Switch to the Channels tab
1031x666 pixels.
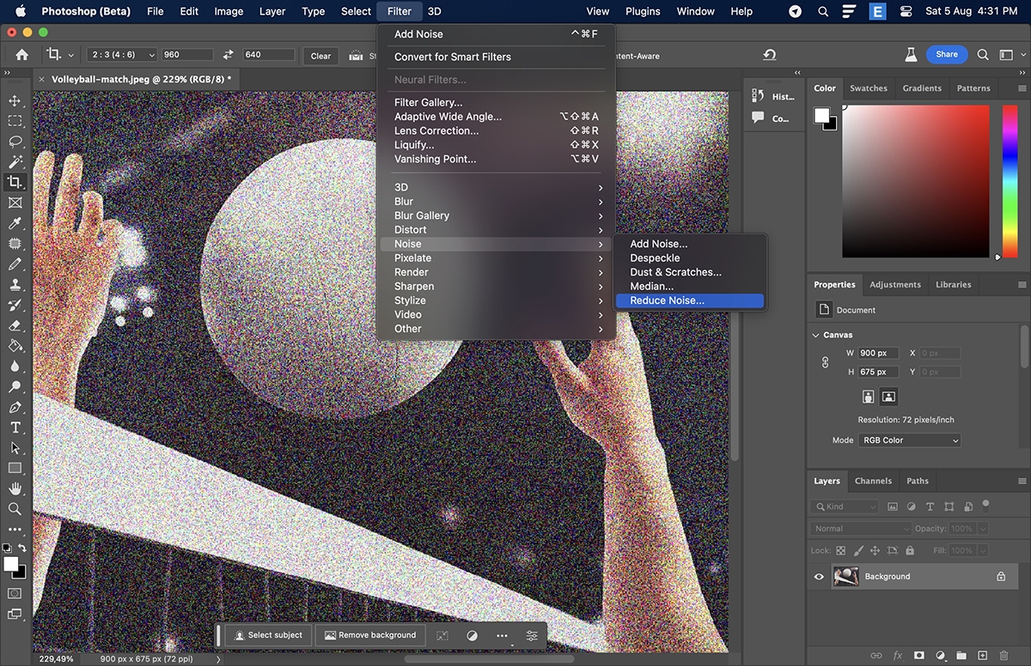(873, 481)
